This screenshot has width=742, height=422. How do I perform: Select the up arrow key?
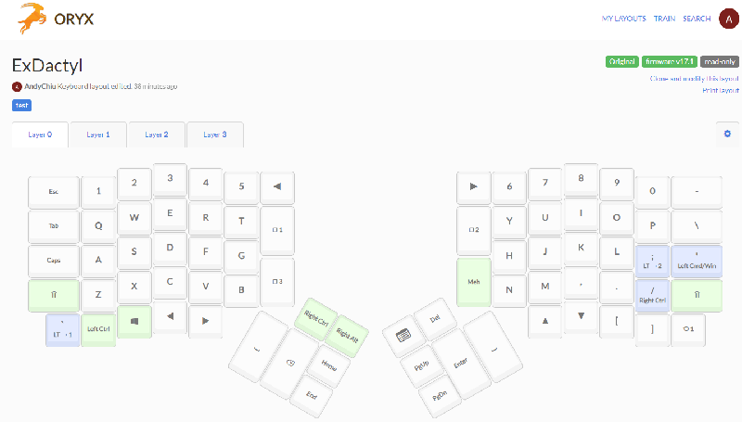click(x=545, y=321)
